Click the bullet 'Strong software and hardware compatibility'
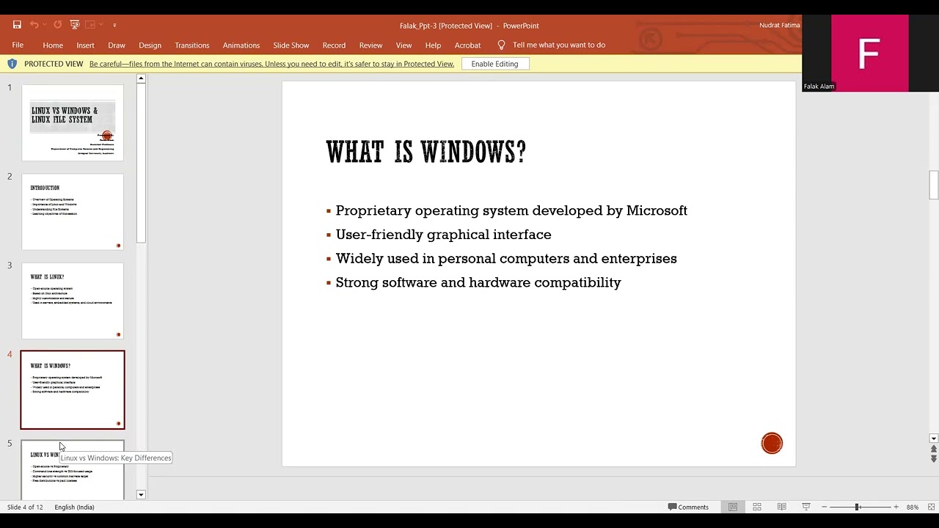 click(x=478, y=282)
